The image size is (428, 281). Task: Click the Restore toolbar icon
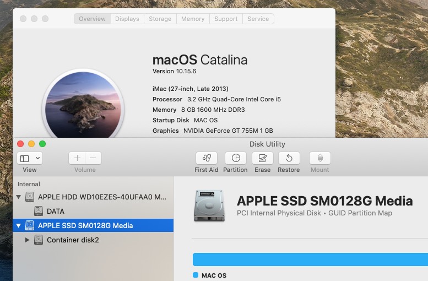289,158
